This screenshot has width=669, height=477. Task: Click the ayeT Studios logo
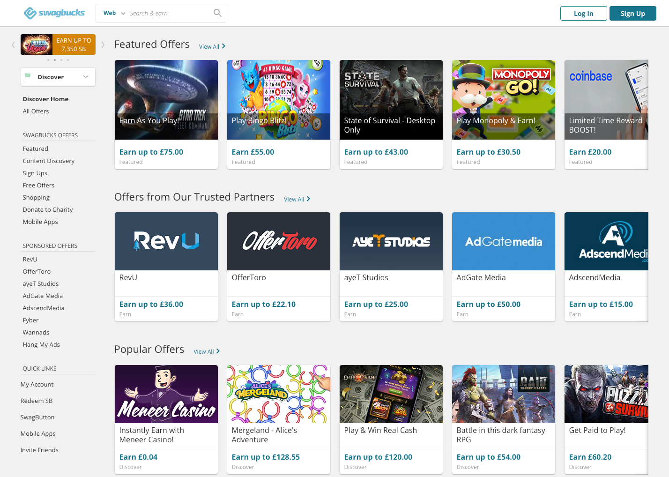(391, 241)
